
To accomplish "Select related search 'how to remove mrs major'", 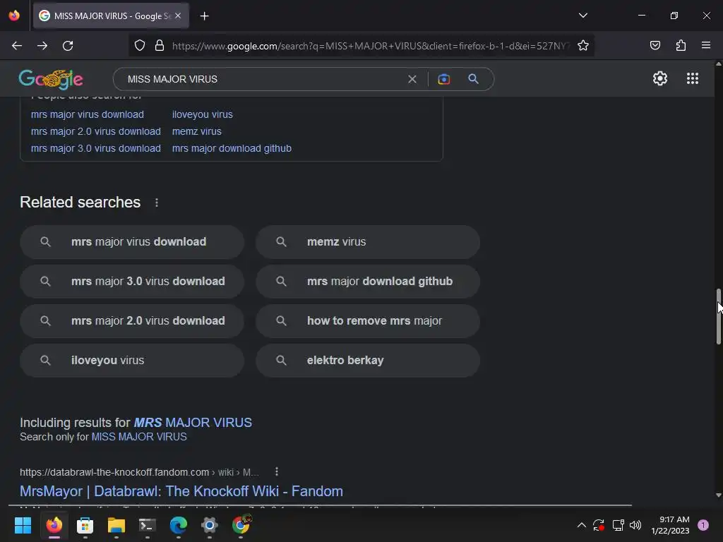I will [x=368, y=321].
